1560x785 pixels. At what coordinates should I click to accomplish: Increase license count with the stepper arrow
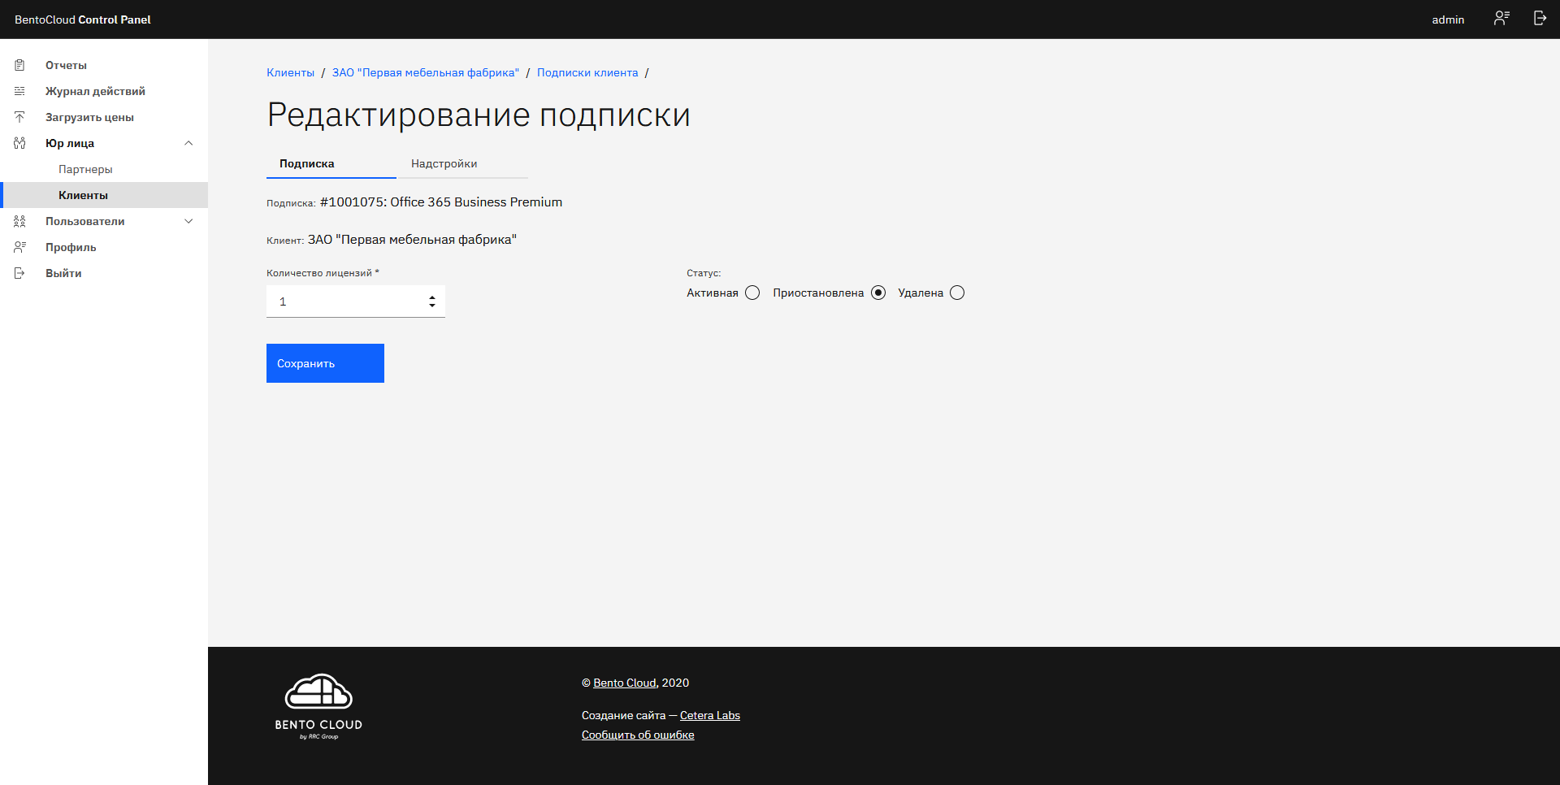point(432,296)
